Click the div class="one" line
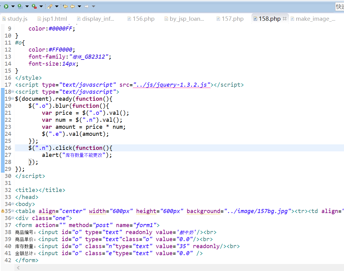The width and height of the screenshot is (344, 271). tap(43, 218)
